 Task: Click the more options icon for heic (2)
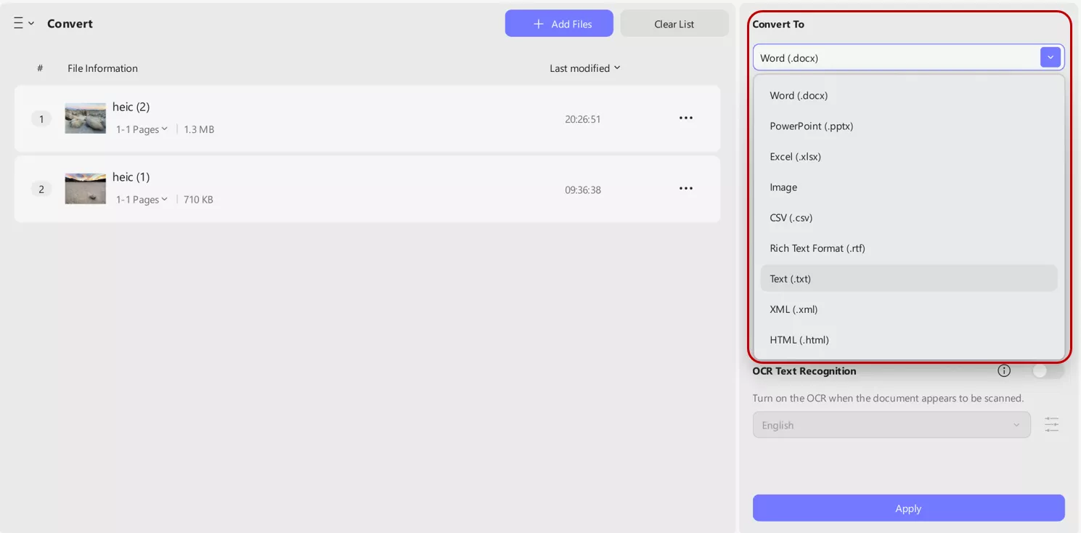tap(685, 117)
